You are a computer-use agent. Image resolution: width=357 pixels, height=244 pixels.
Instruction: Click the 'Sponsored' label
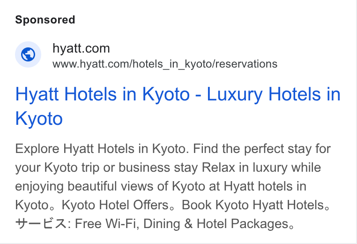pos(45,20)
